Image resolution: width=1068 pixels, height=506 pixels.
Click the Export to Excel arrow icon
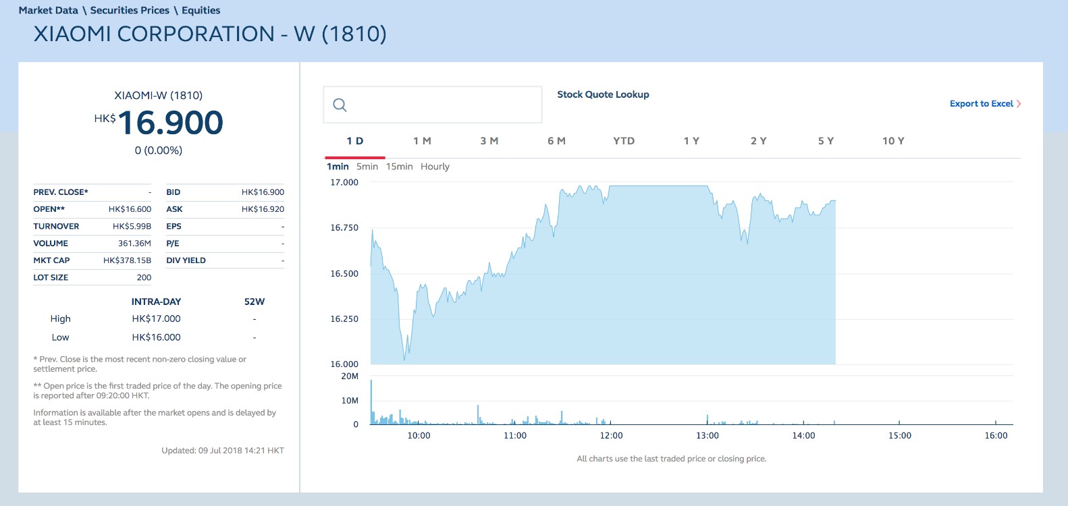pyautogui.click(x=1019, y=104)
